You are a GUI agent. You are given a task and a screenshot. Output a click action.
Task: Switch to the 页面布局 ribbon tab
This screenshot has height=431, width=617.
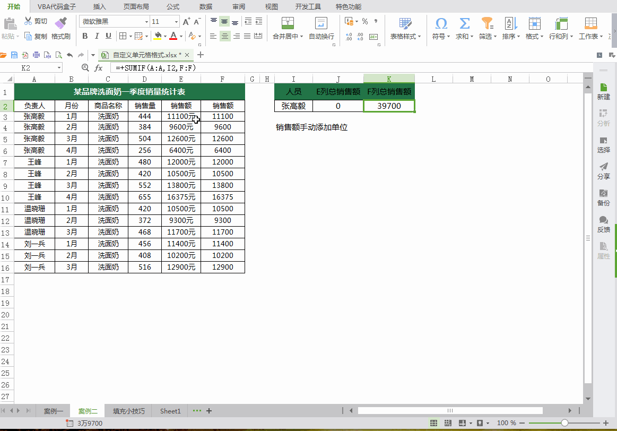136,7
